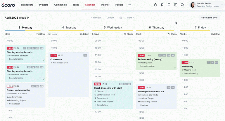Jump to the Current week
This screenshot has width=225, height=121.
pyautogui.click(x=110, y=18)
